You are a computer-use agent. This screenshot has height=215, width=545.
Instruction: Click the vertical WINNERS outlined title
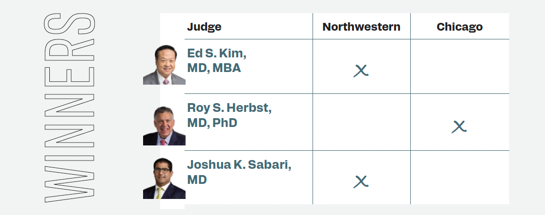coord(69,107)
